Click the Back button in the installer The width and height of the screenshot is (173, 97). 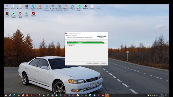(x=89, y=64)
